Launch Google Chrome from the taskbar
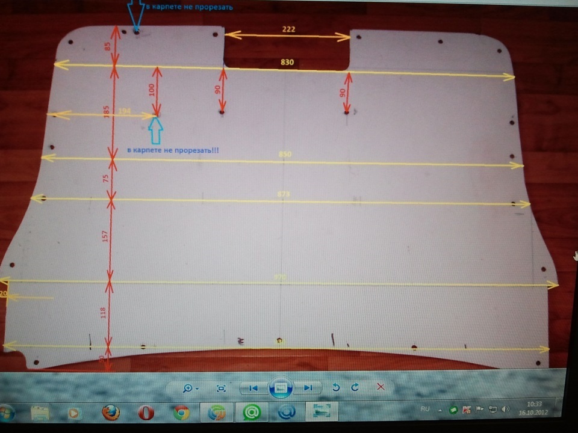Screen dimensions: 578x433 tap(181, 413)
